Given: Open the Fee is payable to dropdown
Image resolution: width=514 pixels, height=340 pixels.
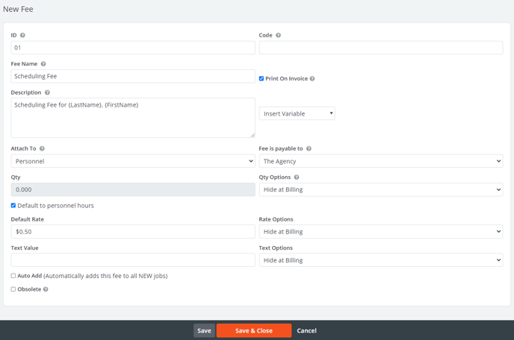Looking at the screenshot, I should tap(380, 161).
